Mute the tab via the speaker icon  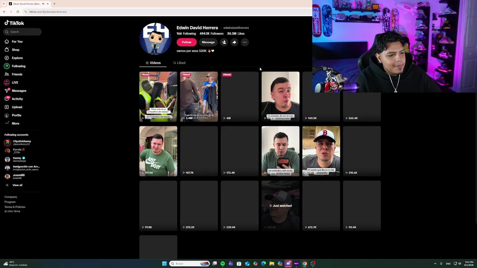pos(43,4)
